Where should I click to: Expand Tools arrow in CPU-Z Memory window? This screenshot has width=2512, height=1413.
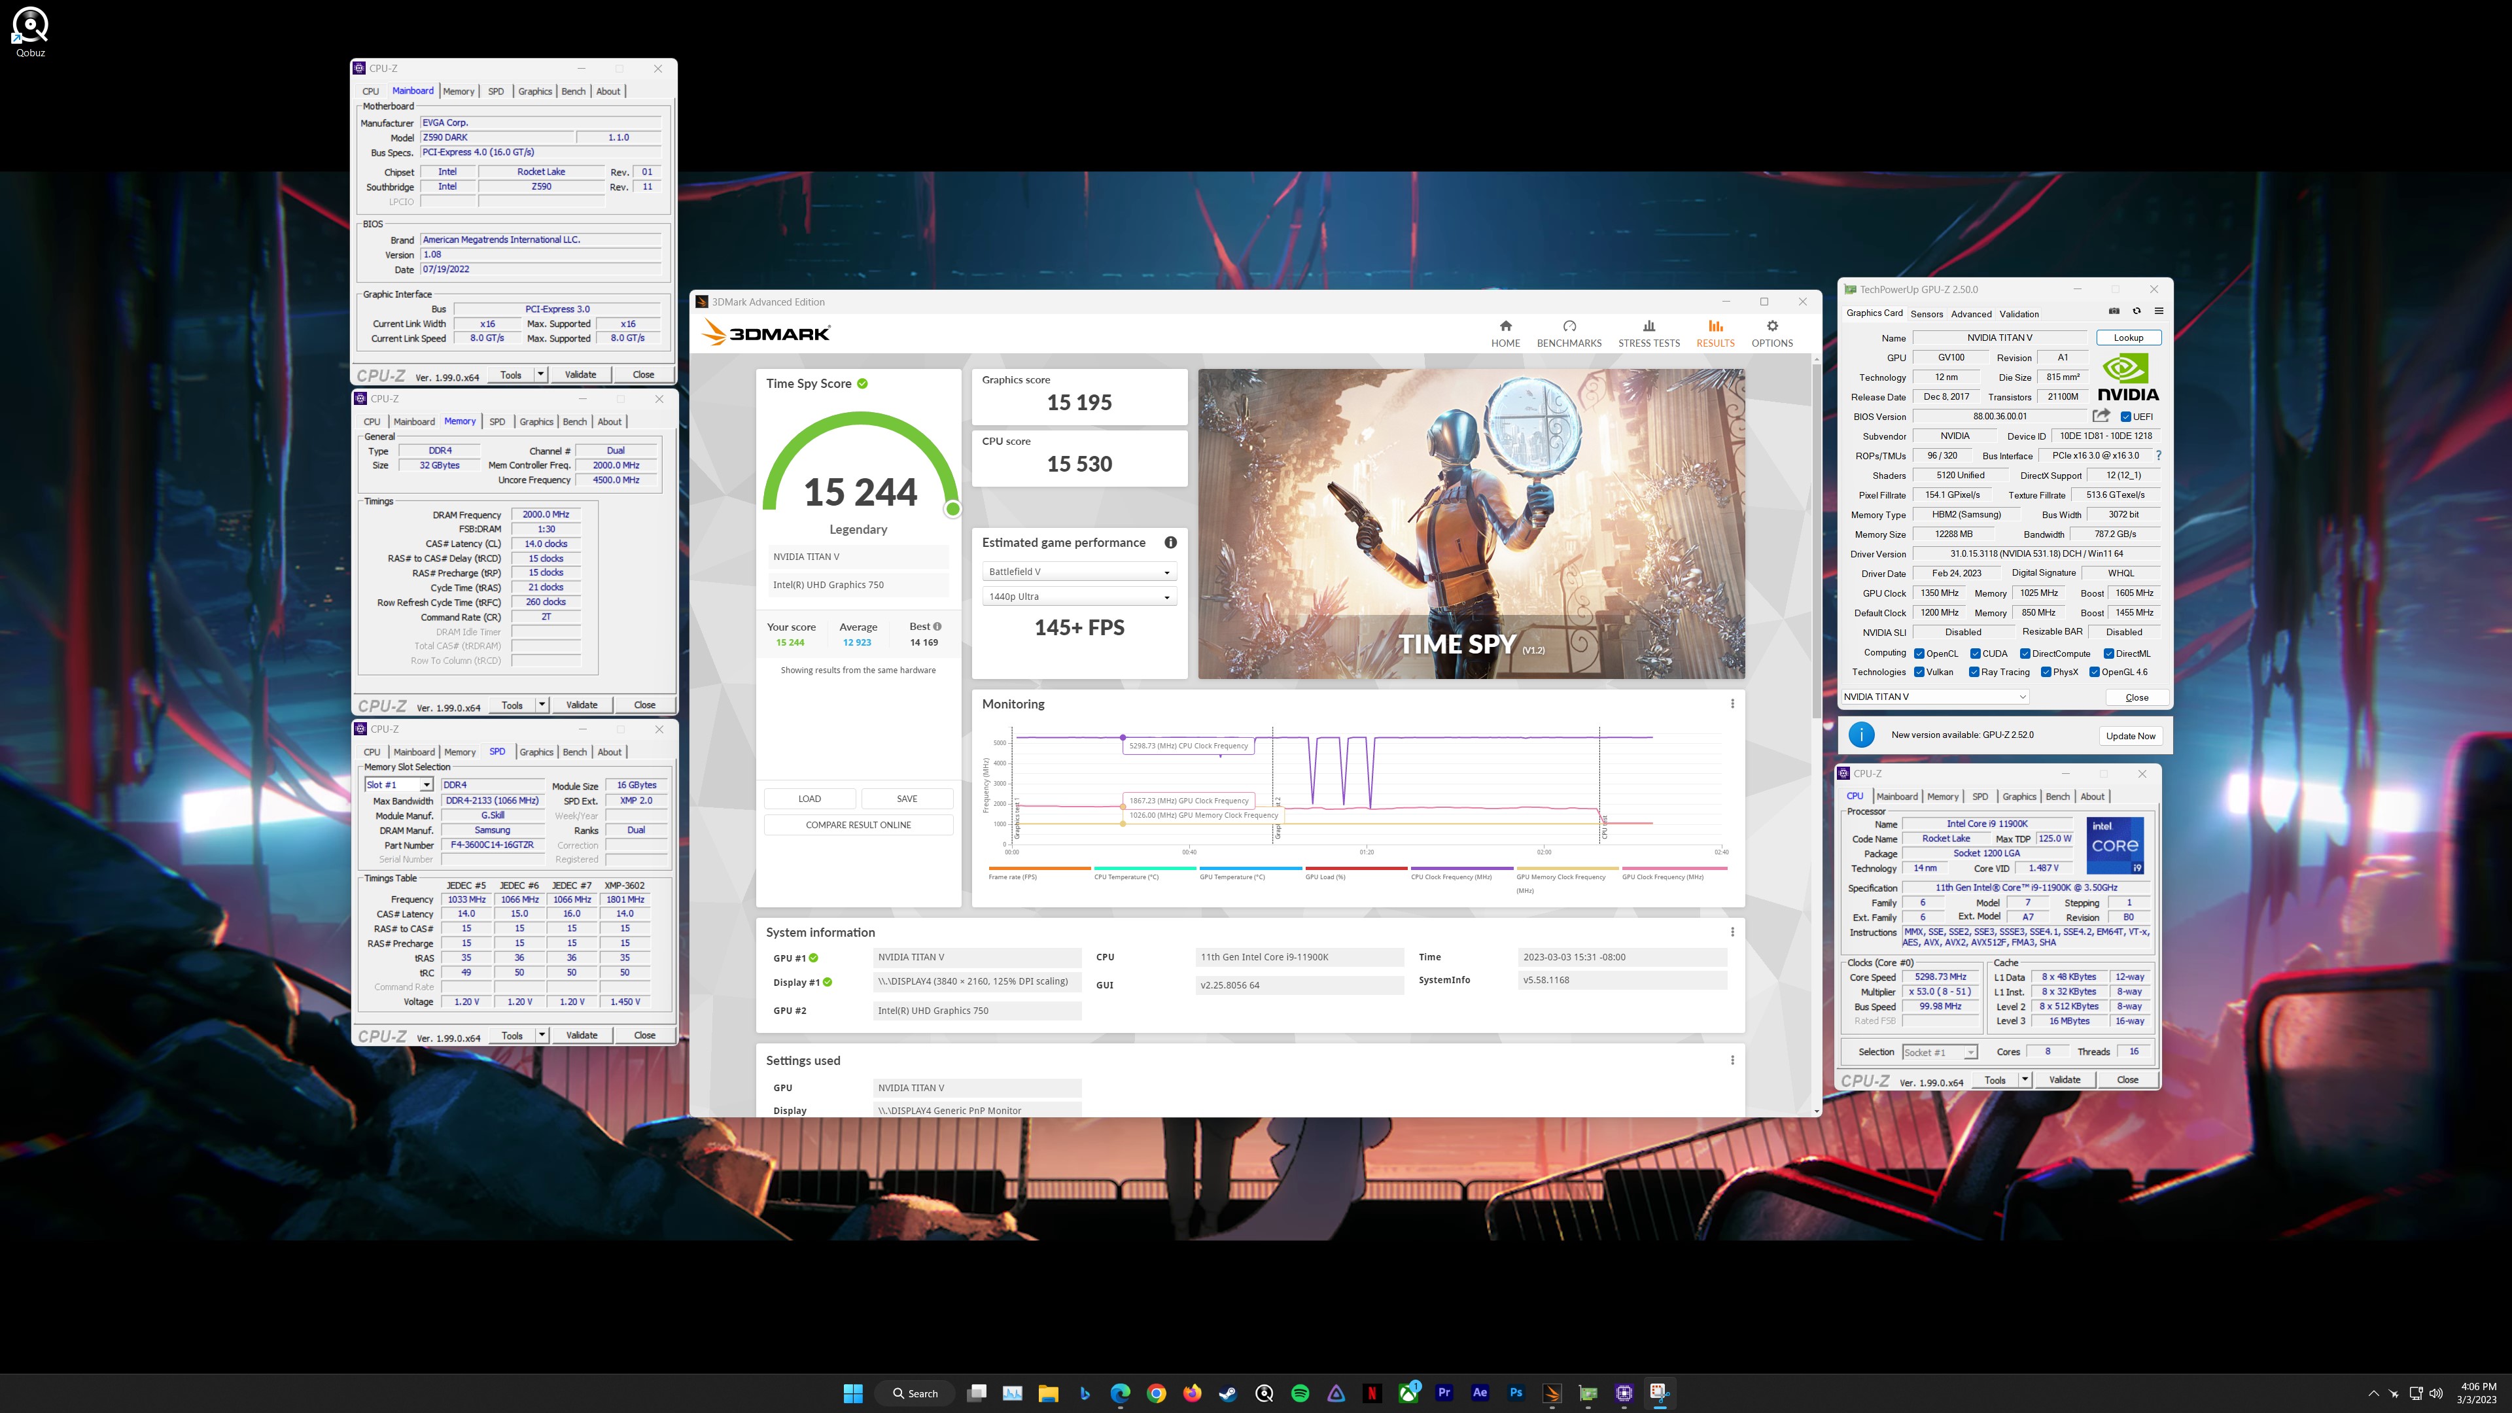pyautogui.click(x=542, y=705)
